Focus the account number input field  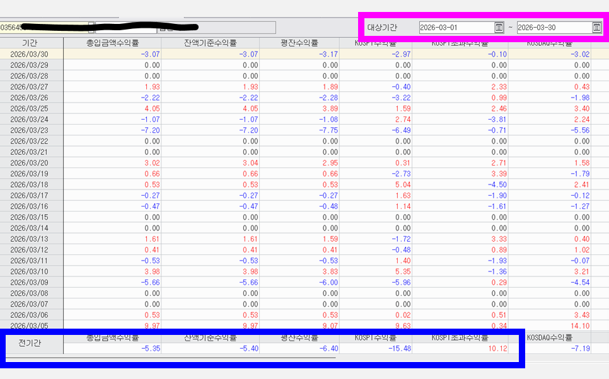pos(43,28)
